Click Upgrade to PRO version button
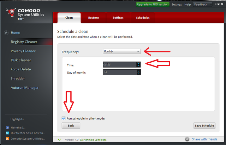The image size is (226, 145). click(153, 5)
